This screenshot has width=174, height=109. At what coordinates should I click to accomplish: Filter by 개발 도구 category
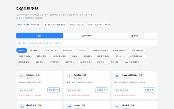pos(70,62)
